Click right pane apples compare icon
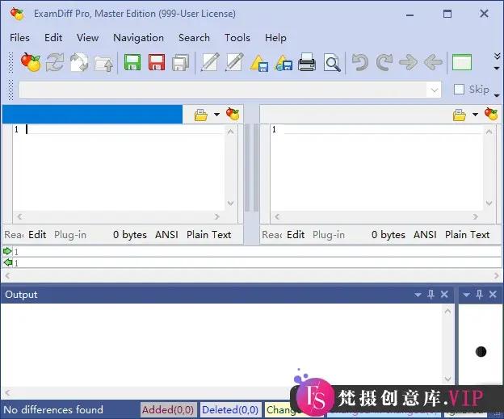The image size is (504, 419). (x=491, y=114)
